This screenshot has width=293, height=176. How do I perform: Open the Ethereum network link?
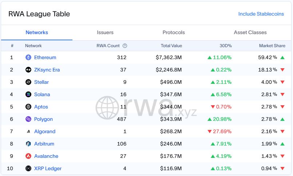pos(45,57)
